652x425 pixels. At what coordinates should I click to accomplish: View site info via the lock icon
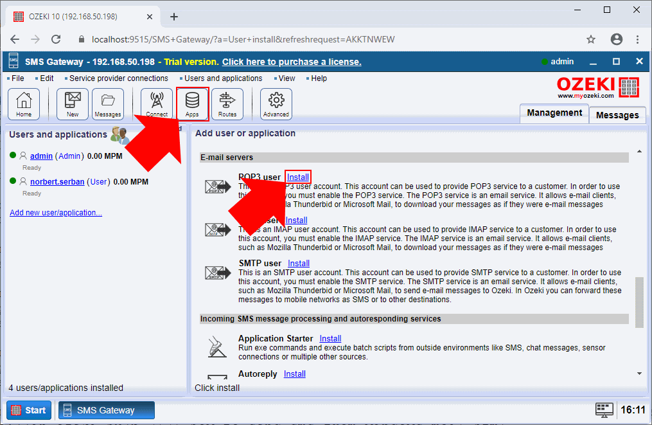82,40
